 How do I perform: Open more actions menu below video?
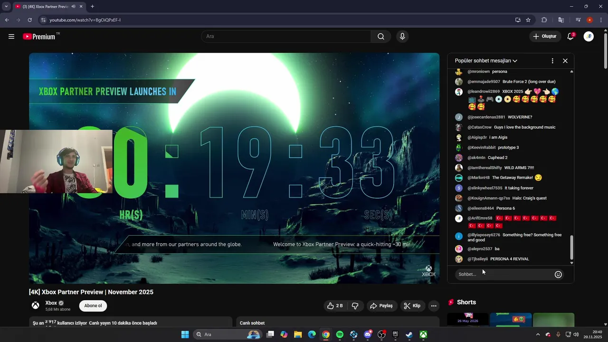point(434,306)
